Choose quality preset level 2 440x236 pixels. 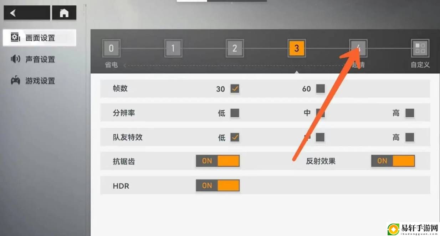coord(235,48)
